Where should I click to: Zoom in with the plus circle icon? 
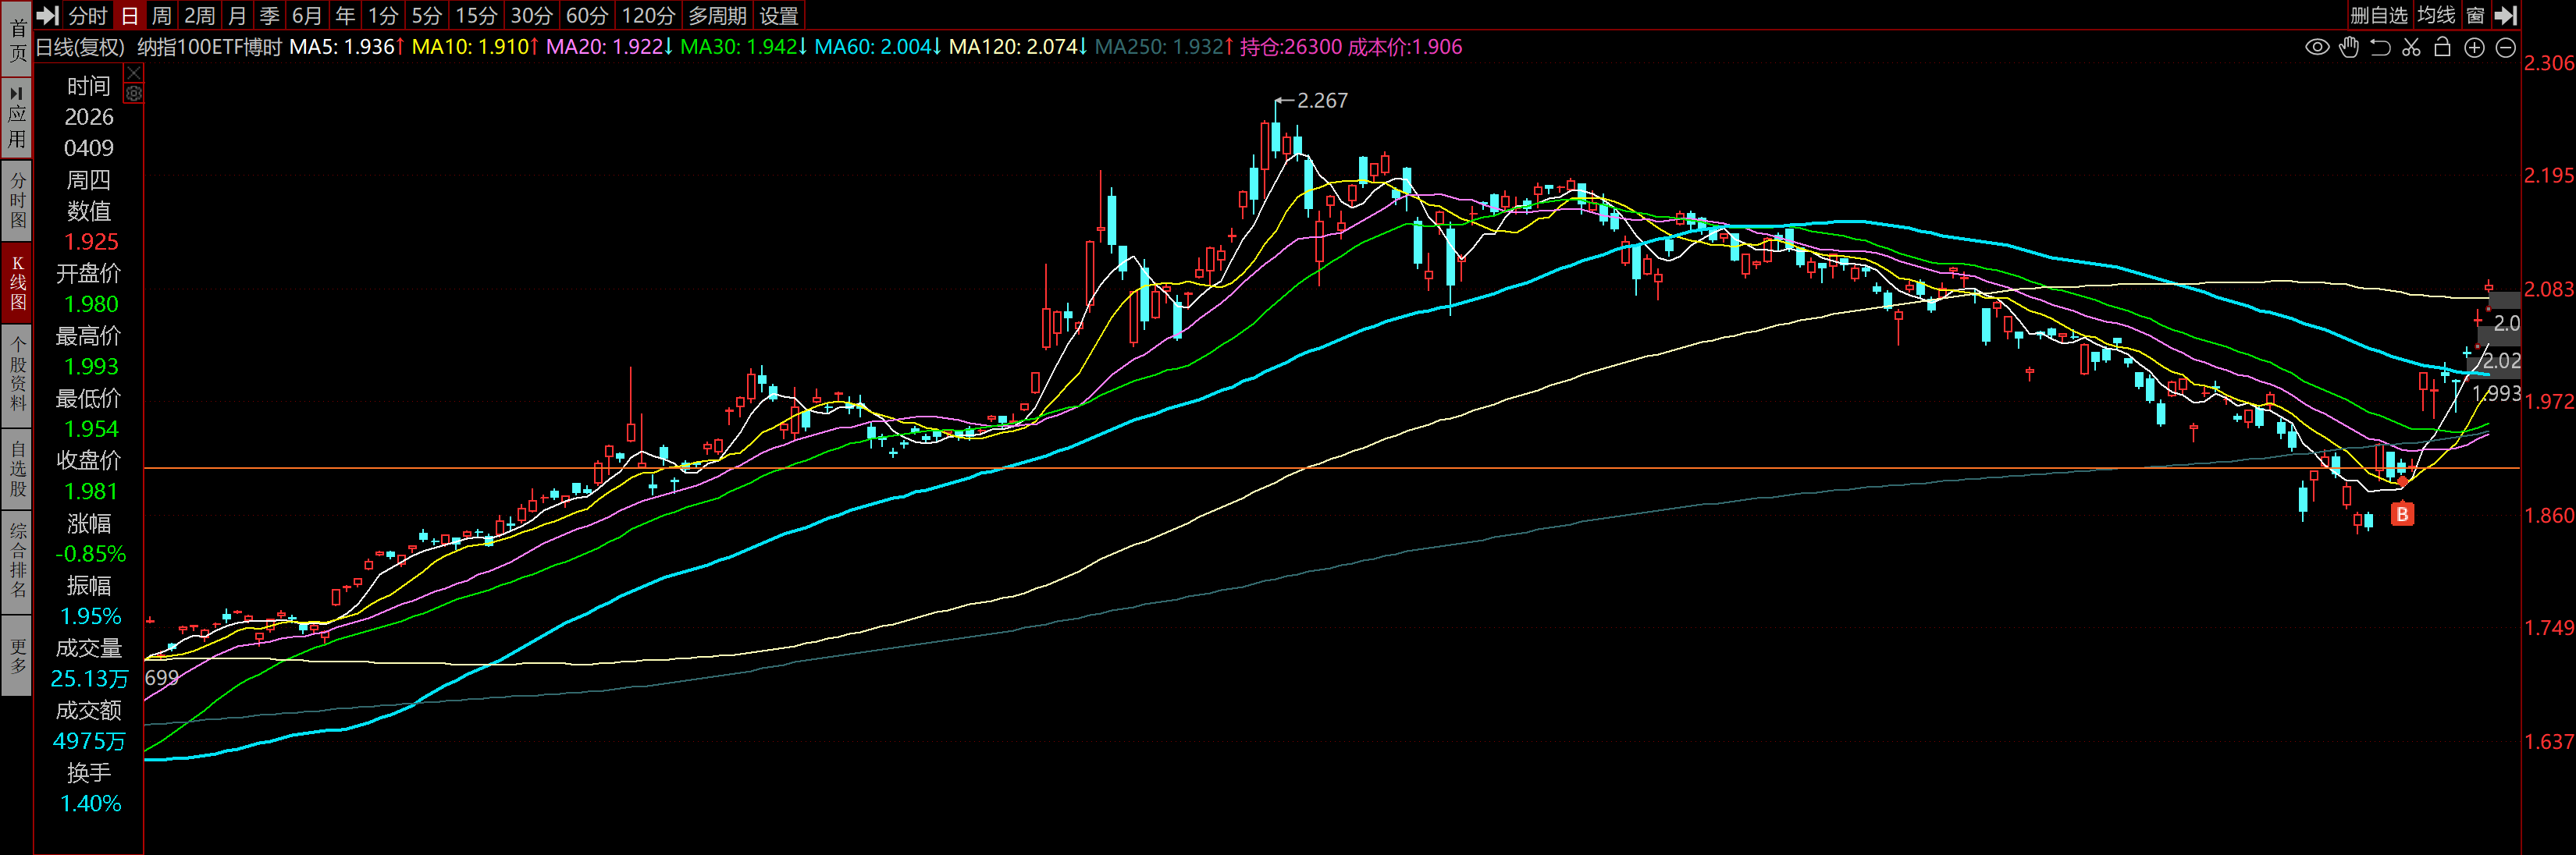point(2474,48)
